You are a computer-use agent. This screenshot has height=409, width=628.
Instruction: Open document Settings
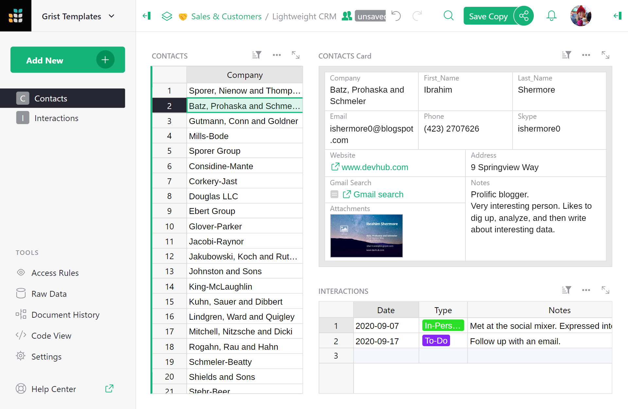(x=39, y=357)
